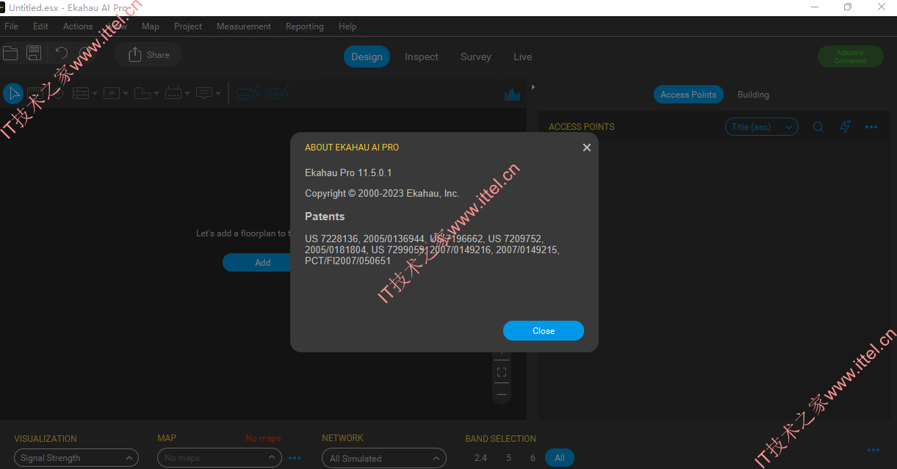
Task: Select the 2.4 GHz band
Action: click(x=480, y=458)
